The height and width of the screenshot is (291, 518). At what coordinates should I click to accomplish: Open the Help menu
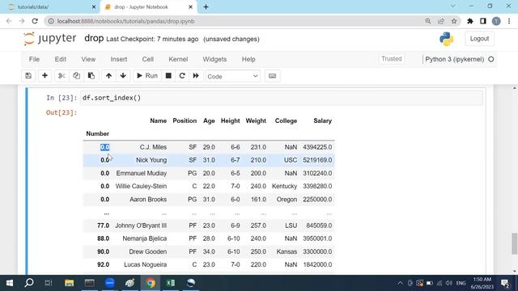[248, 59]
